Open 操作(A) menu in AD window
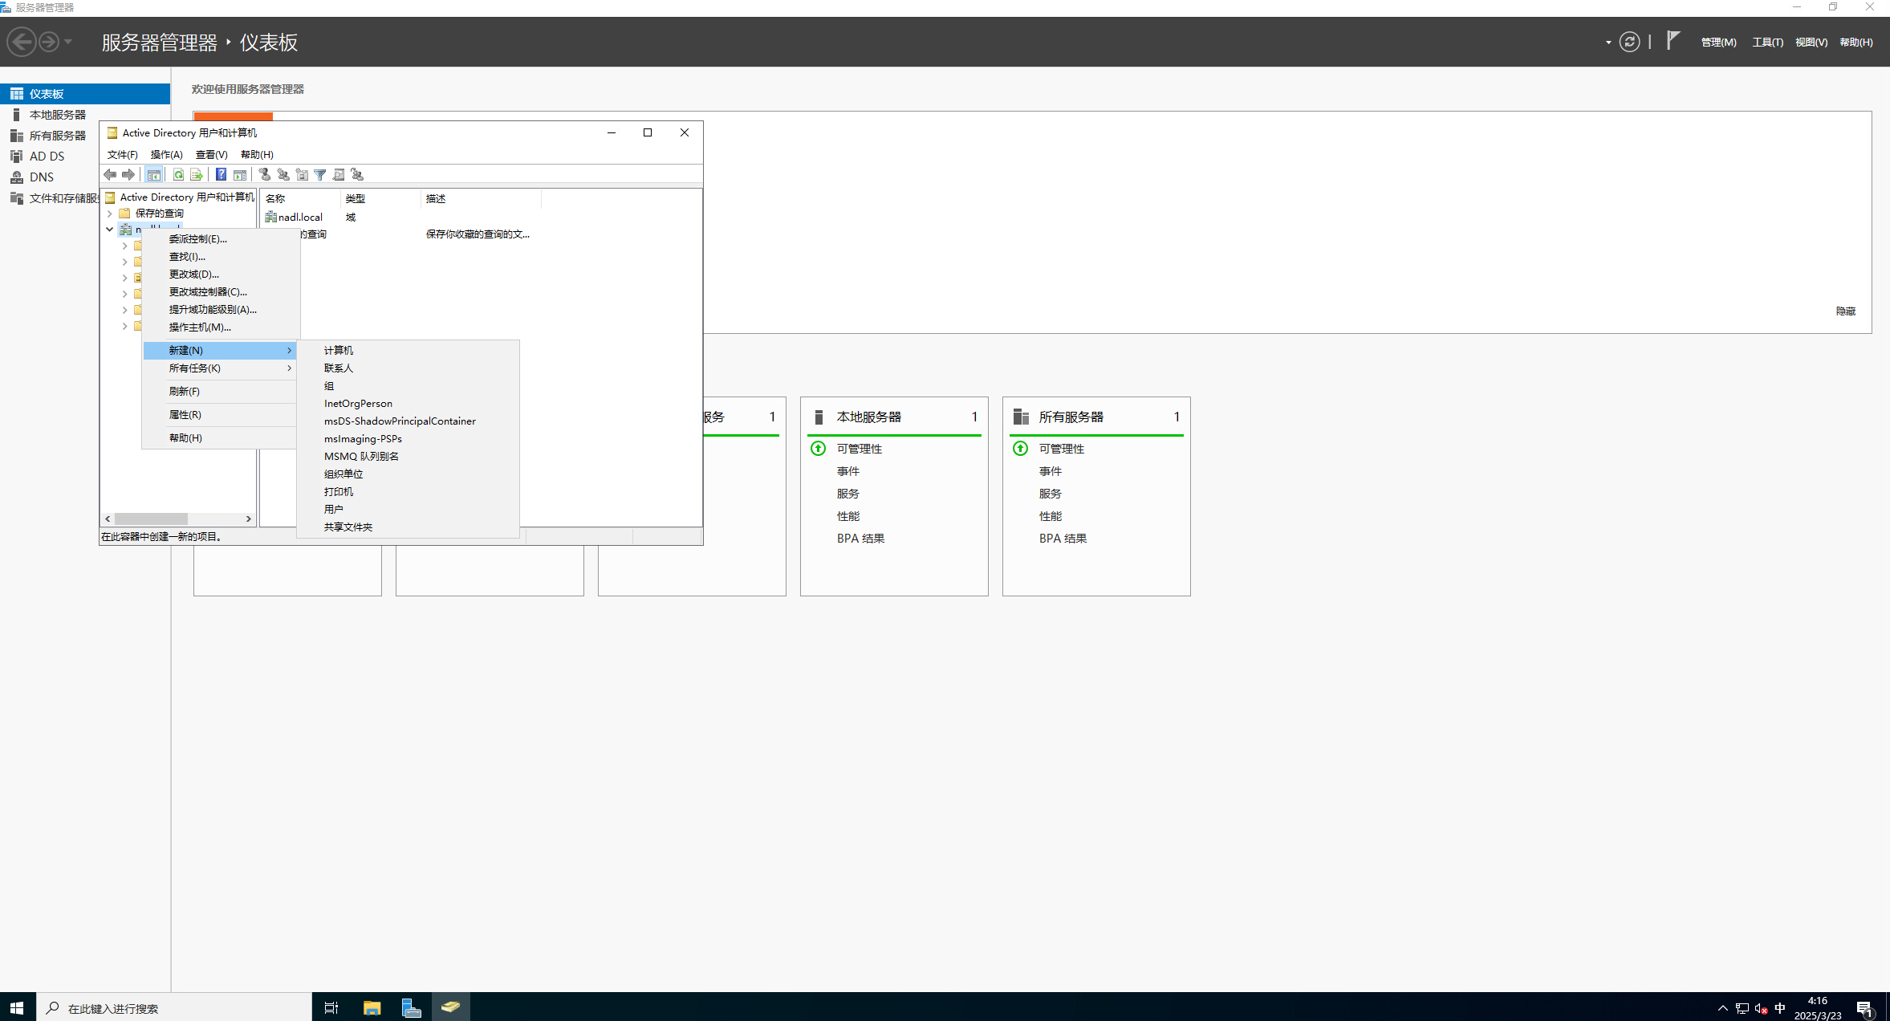Screen dimensions: 1890x1021 [167, 155]
